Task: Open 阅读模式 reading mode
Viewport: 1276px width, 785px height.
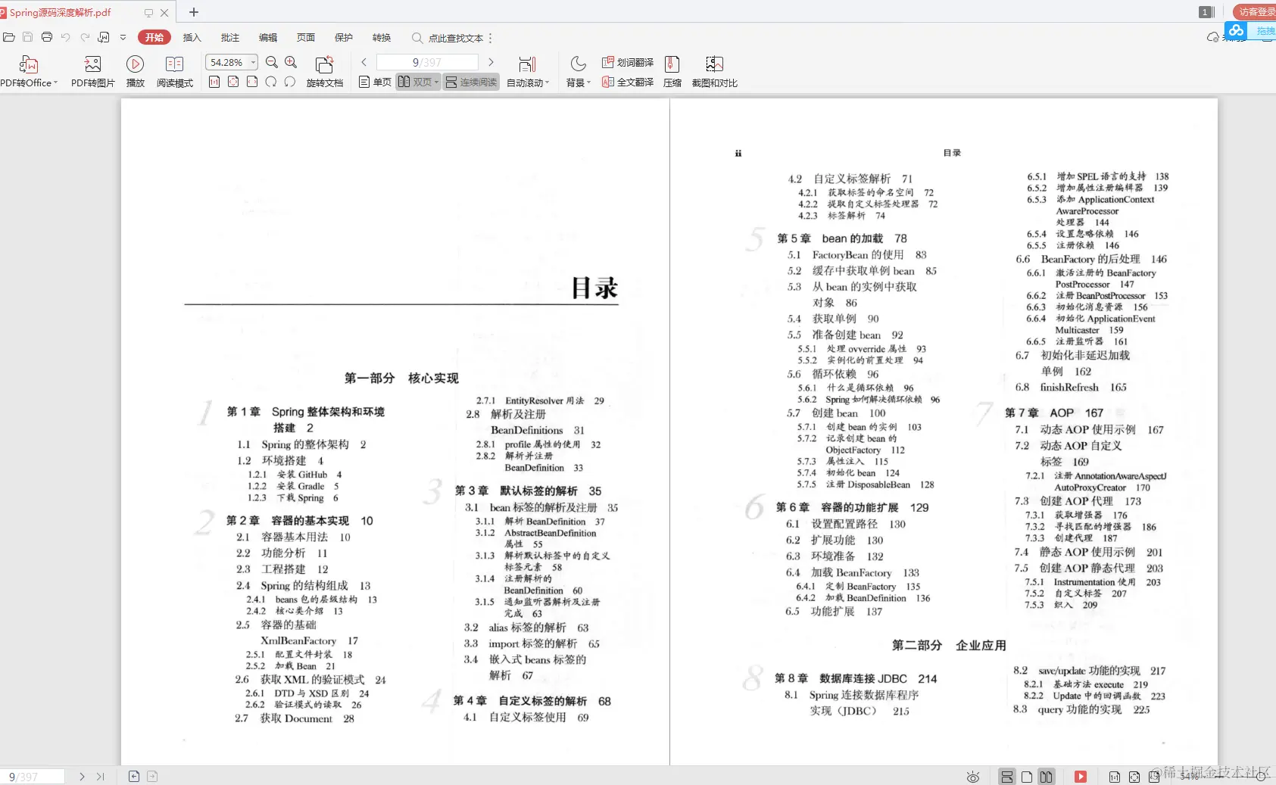Action: click(175, 72)
